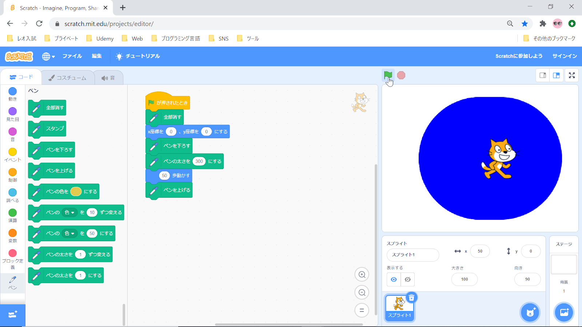Select the ブロック定義 category
The height and width of the screenshot is (327, 582).
(x=12, y=259)
